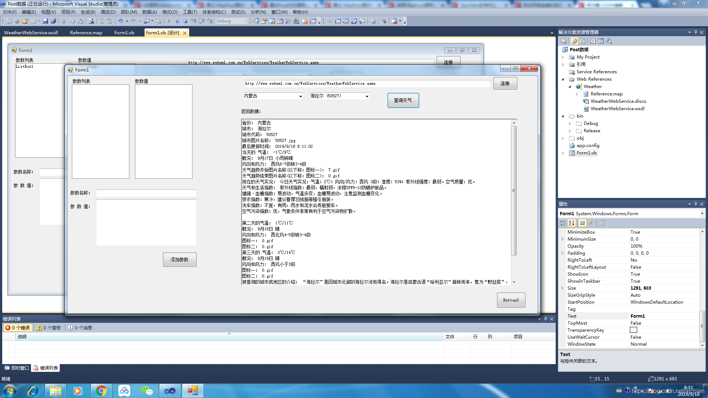Click the Stop Debugging toolbar icon
This screenshot has width=708, height=398.
coord(185,21)
